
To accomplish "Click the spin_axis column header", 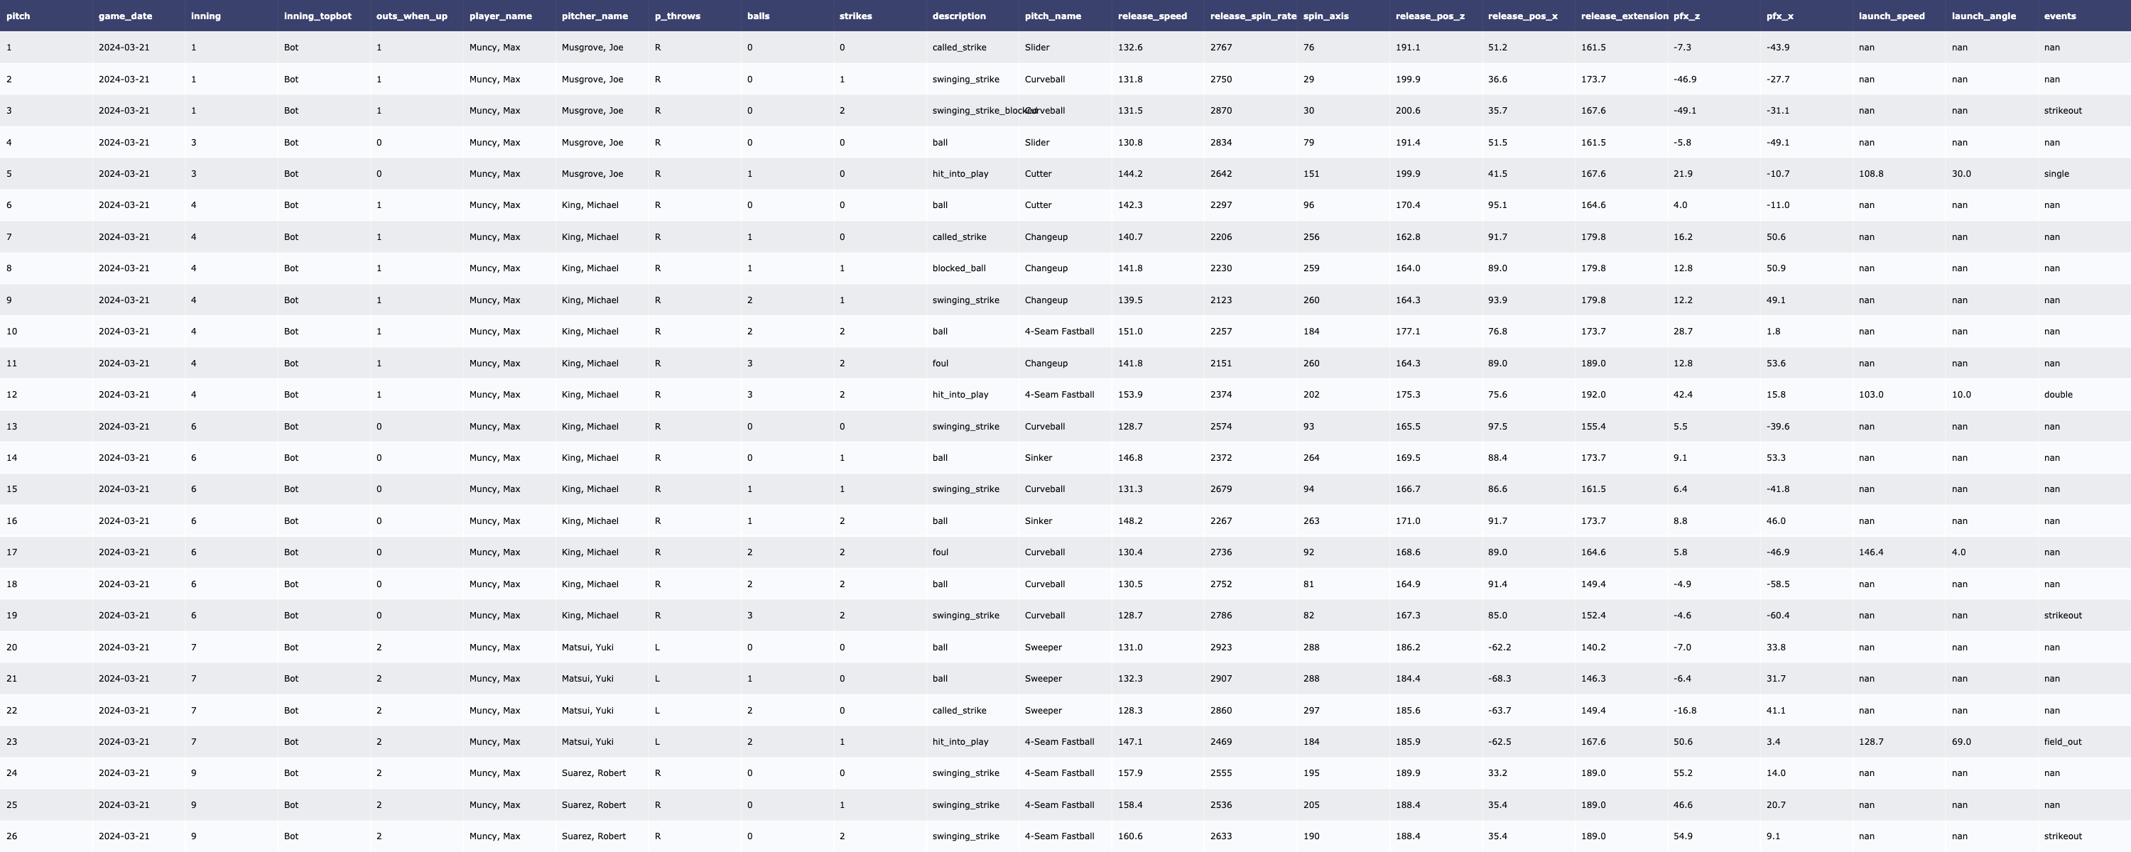I will pyautogui.click(x=1325, y=16).
